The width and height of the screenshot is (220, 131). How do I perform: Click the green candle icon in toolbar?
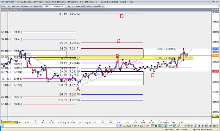click(156, 126)
